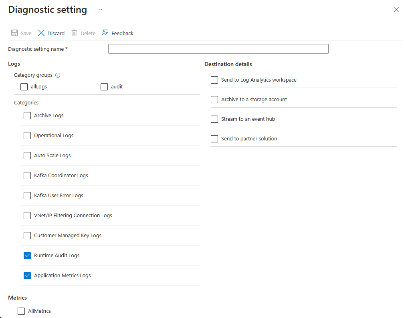
Task: Check Send to Log Analytics workspace
Action: [214, 80]
